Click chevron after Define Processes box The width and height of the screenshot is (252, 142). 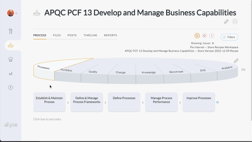[x=143, y=103]
